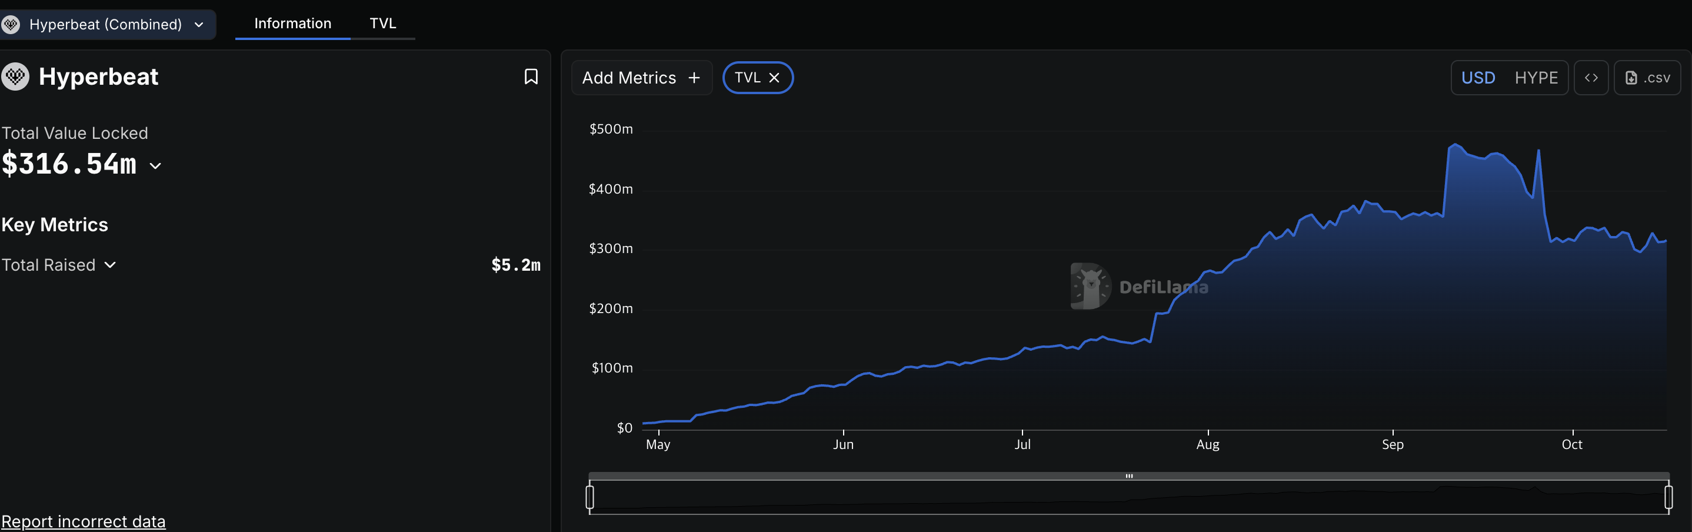Bookmark the Hyperbeat protocol
Image resolution: width=1692 pixels, height=532 pixels.
[531, 77]
